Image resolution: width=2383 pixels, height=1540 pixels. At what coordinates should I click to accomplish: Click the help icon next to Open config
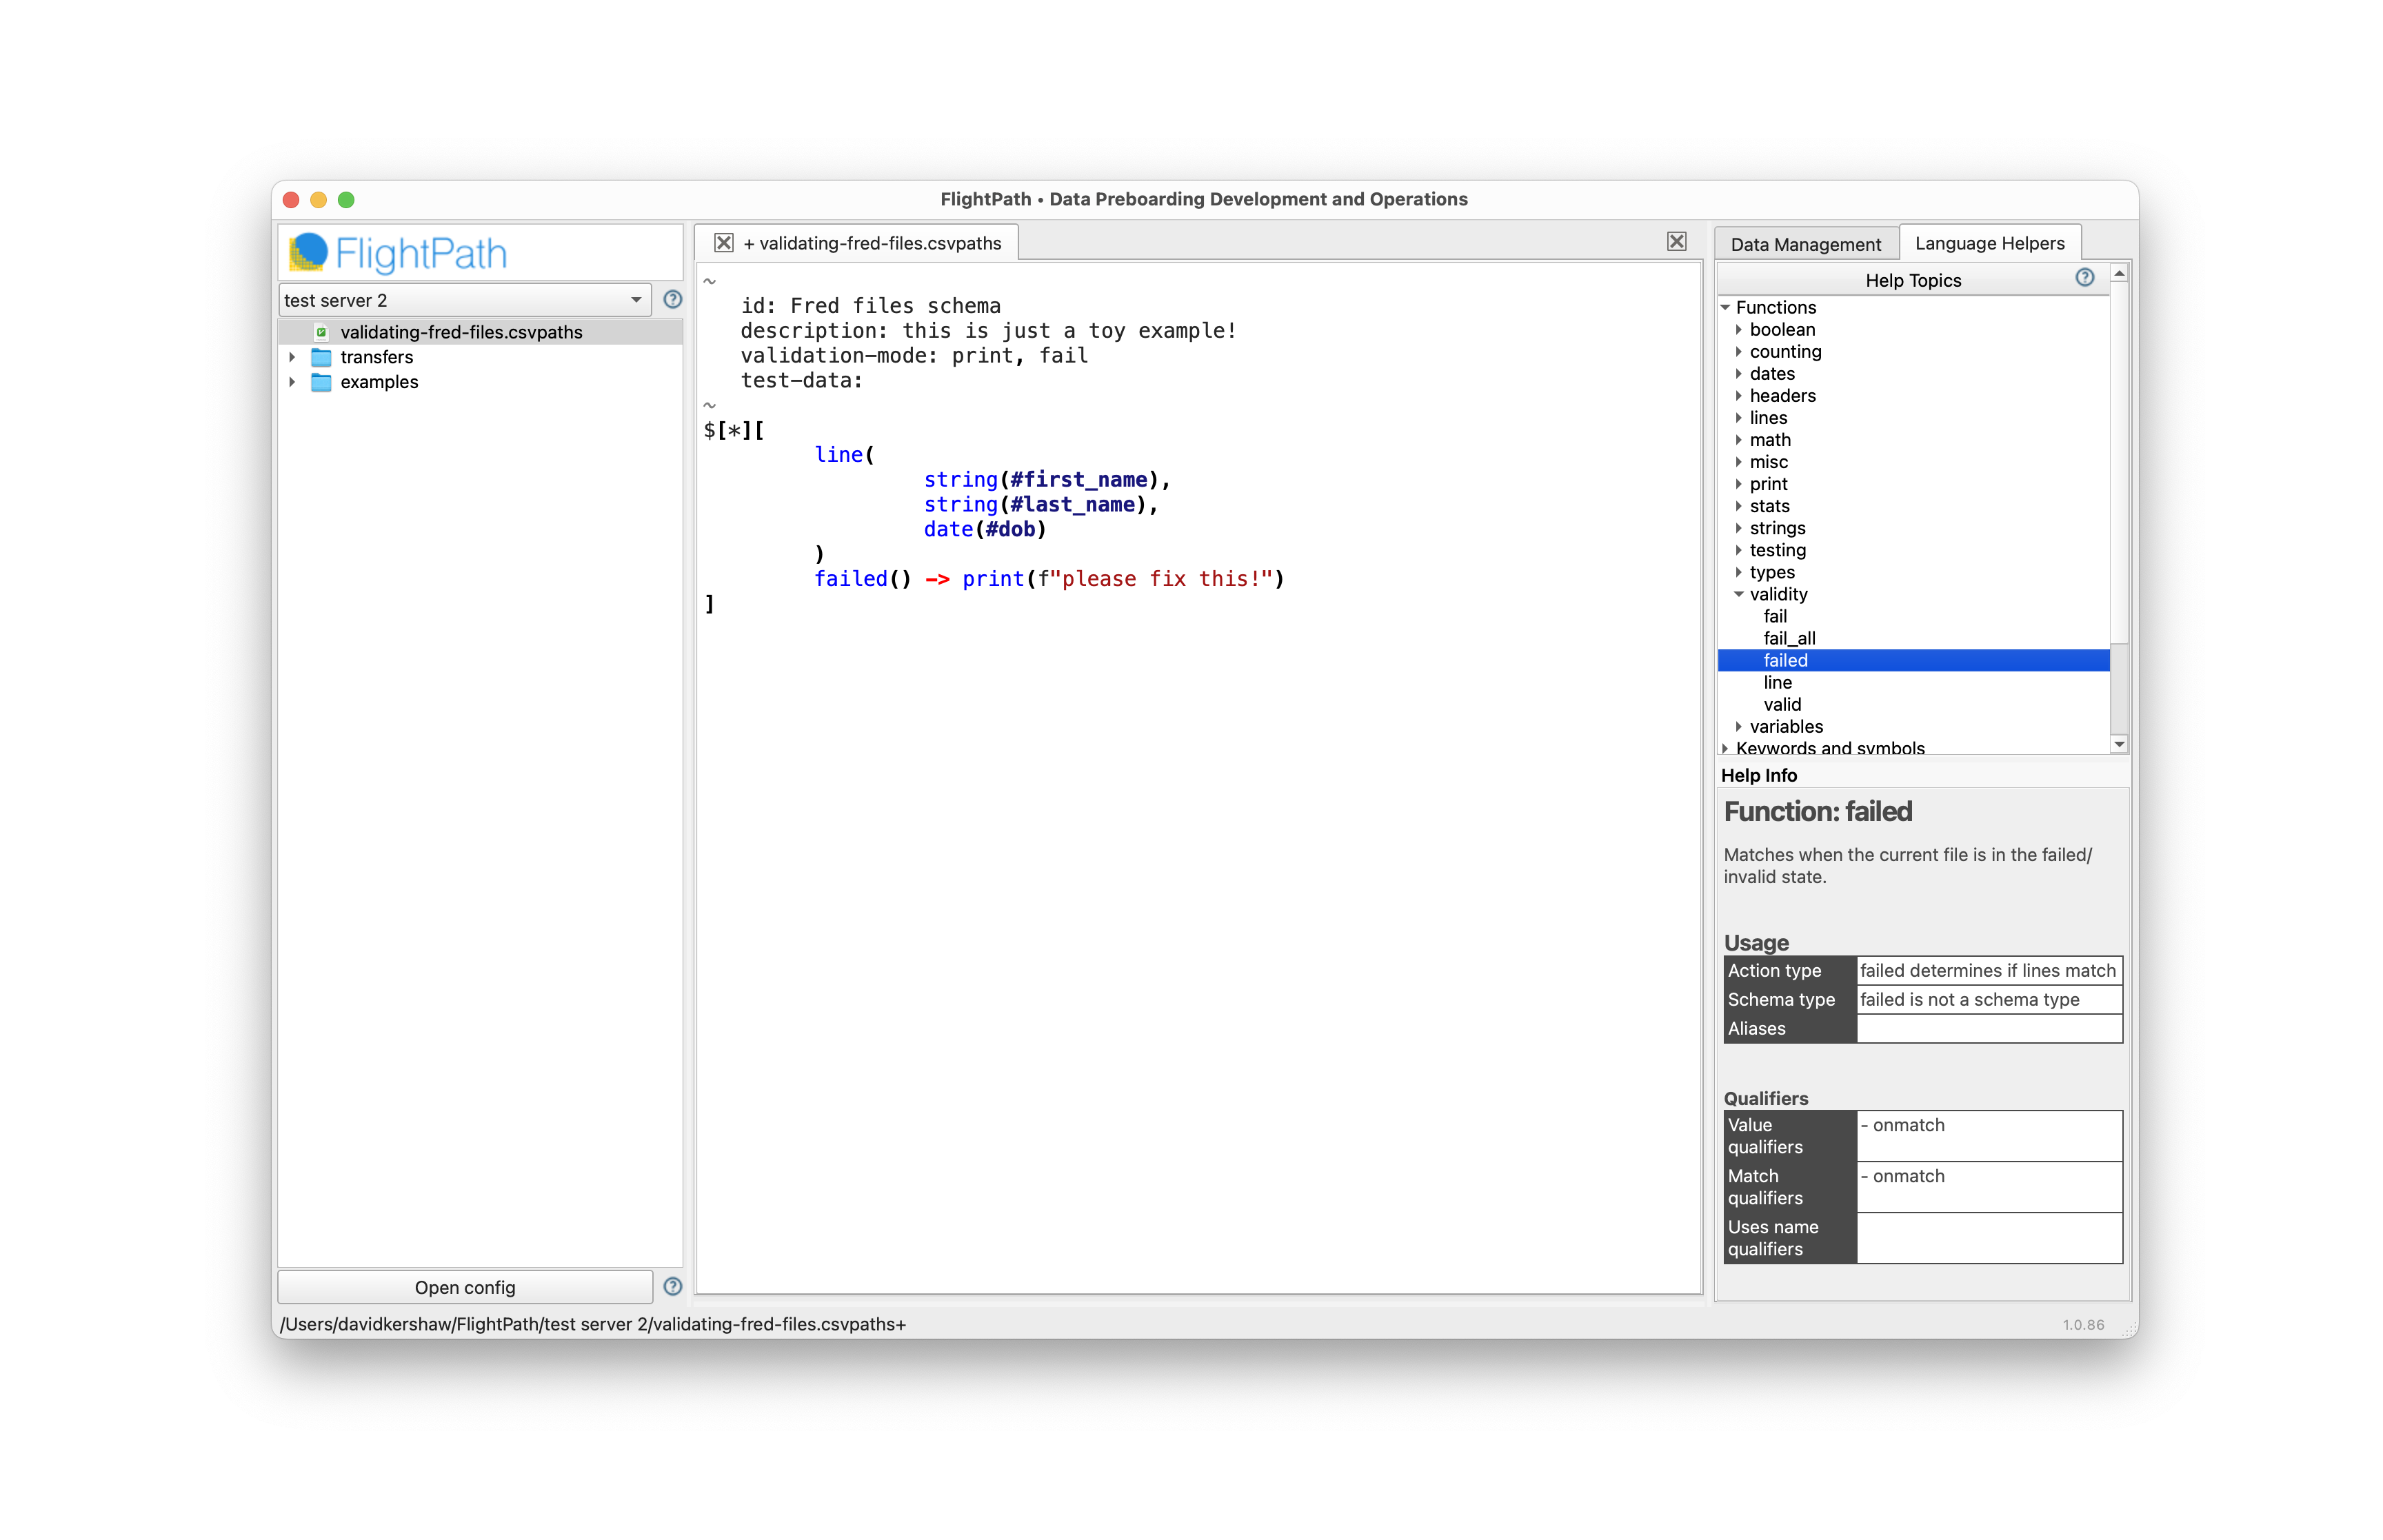(672, 1286)
